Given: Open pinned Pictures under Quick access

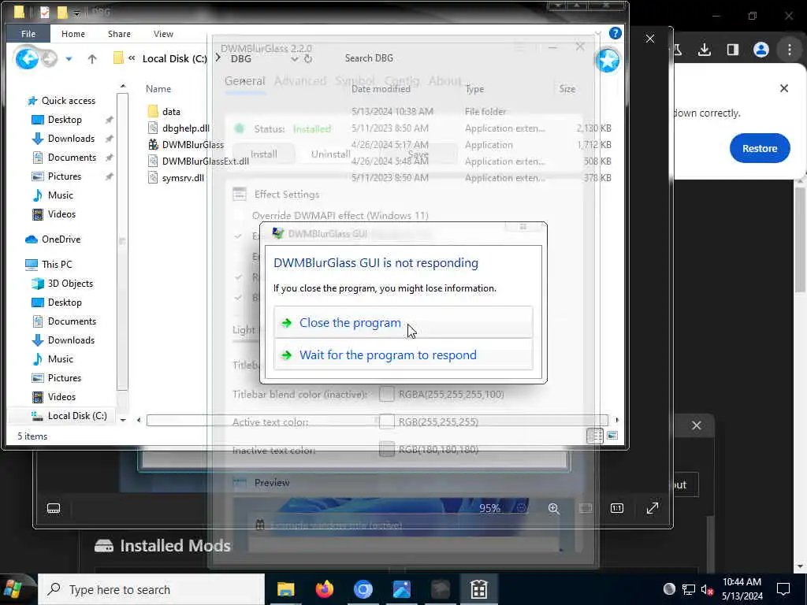Looking at the screenshot, I should pyautogui.click(x=65, y=176).
